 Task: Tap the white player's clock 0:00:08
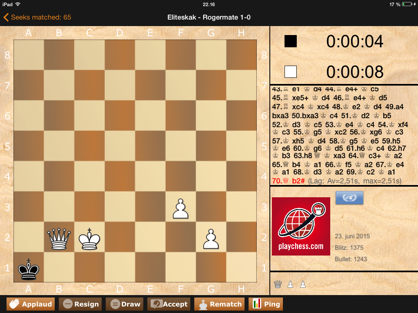(x=354, y=72)
